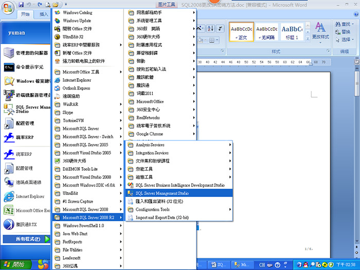Switch to 开始 ribbon tab in Word

pos(25,14)
